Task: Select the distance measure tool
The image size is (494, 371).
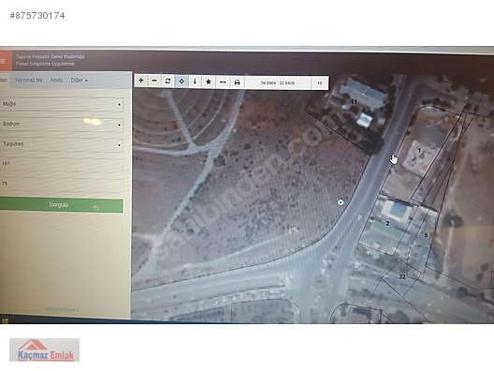Action: pos(223,82)
